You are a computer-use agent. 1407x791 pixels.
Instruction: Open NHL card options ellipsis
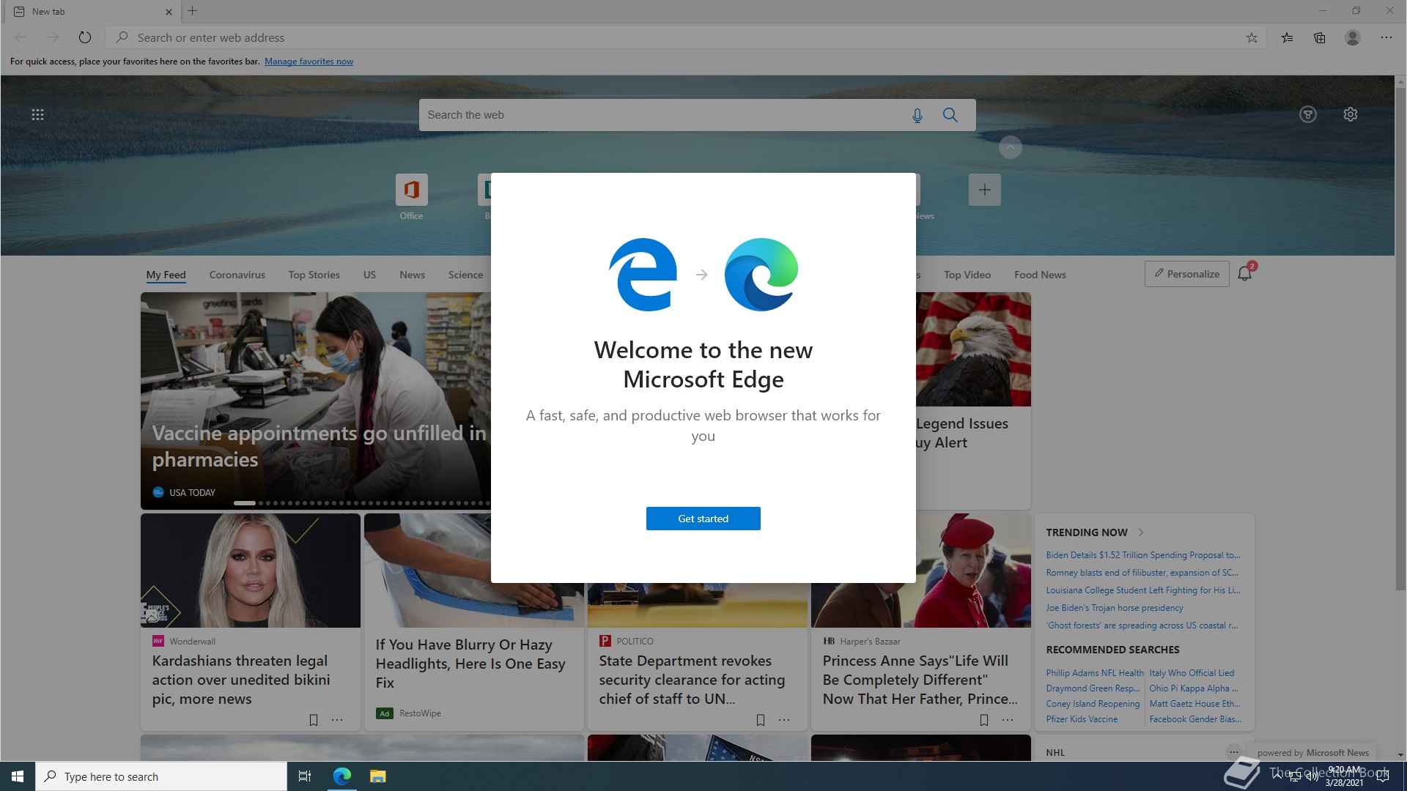point(1234,752)
